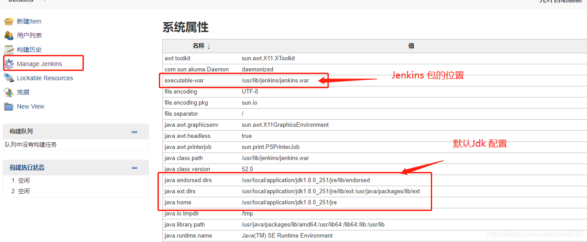The width and height of the screenshot is (587, 242).
Task: Select java.awt.headless property name
Action: click(187, 136)
